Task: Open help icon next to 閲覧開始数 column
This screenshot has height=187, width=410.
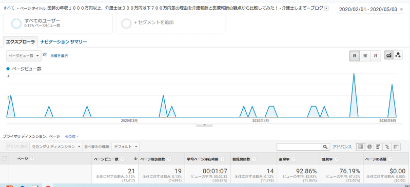Action: [254, 159]
